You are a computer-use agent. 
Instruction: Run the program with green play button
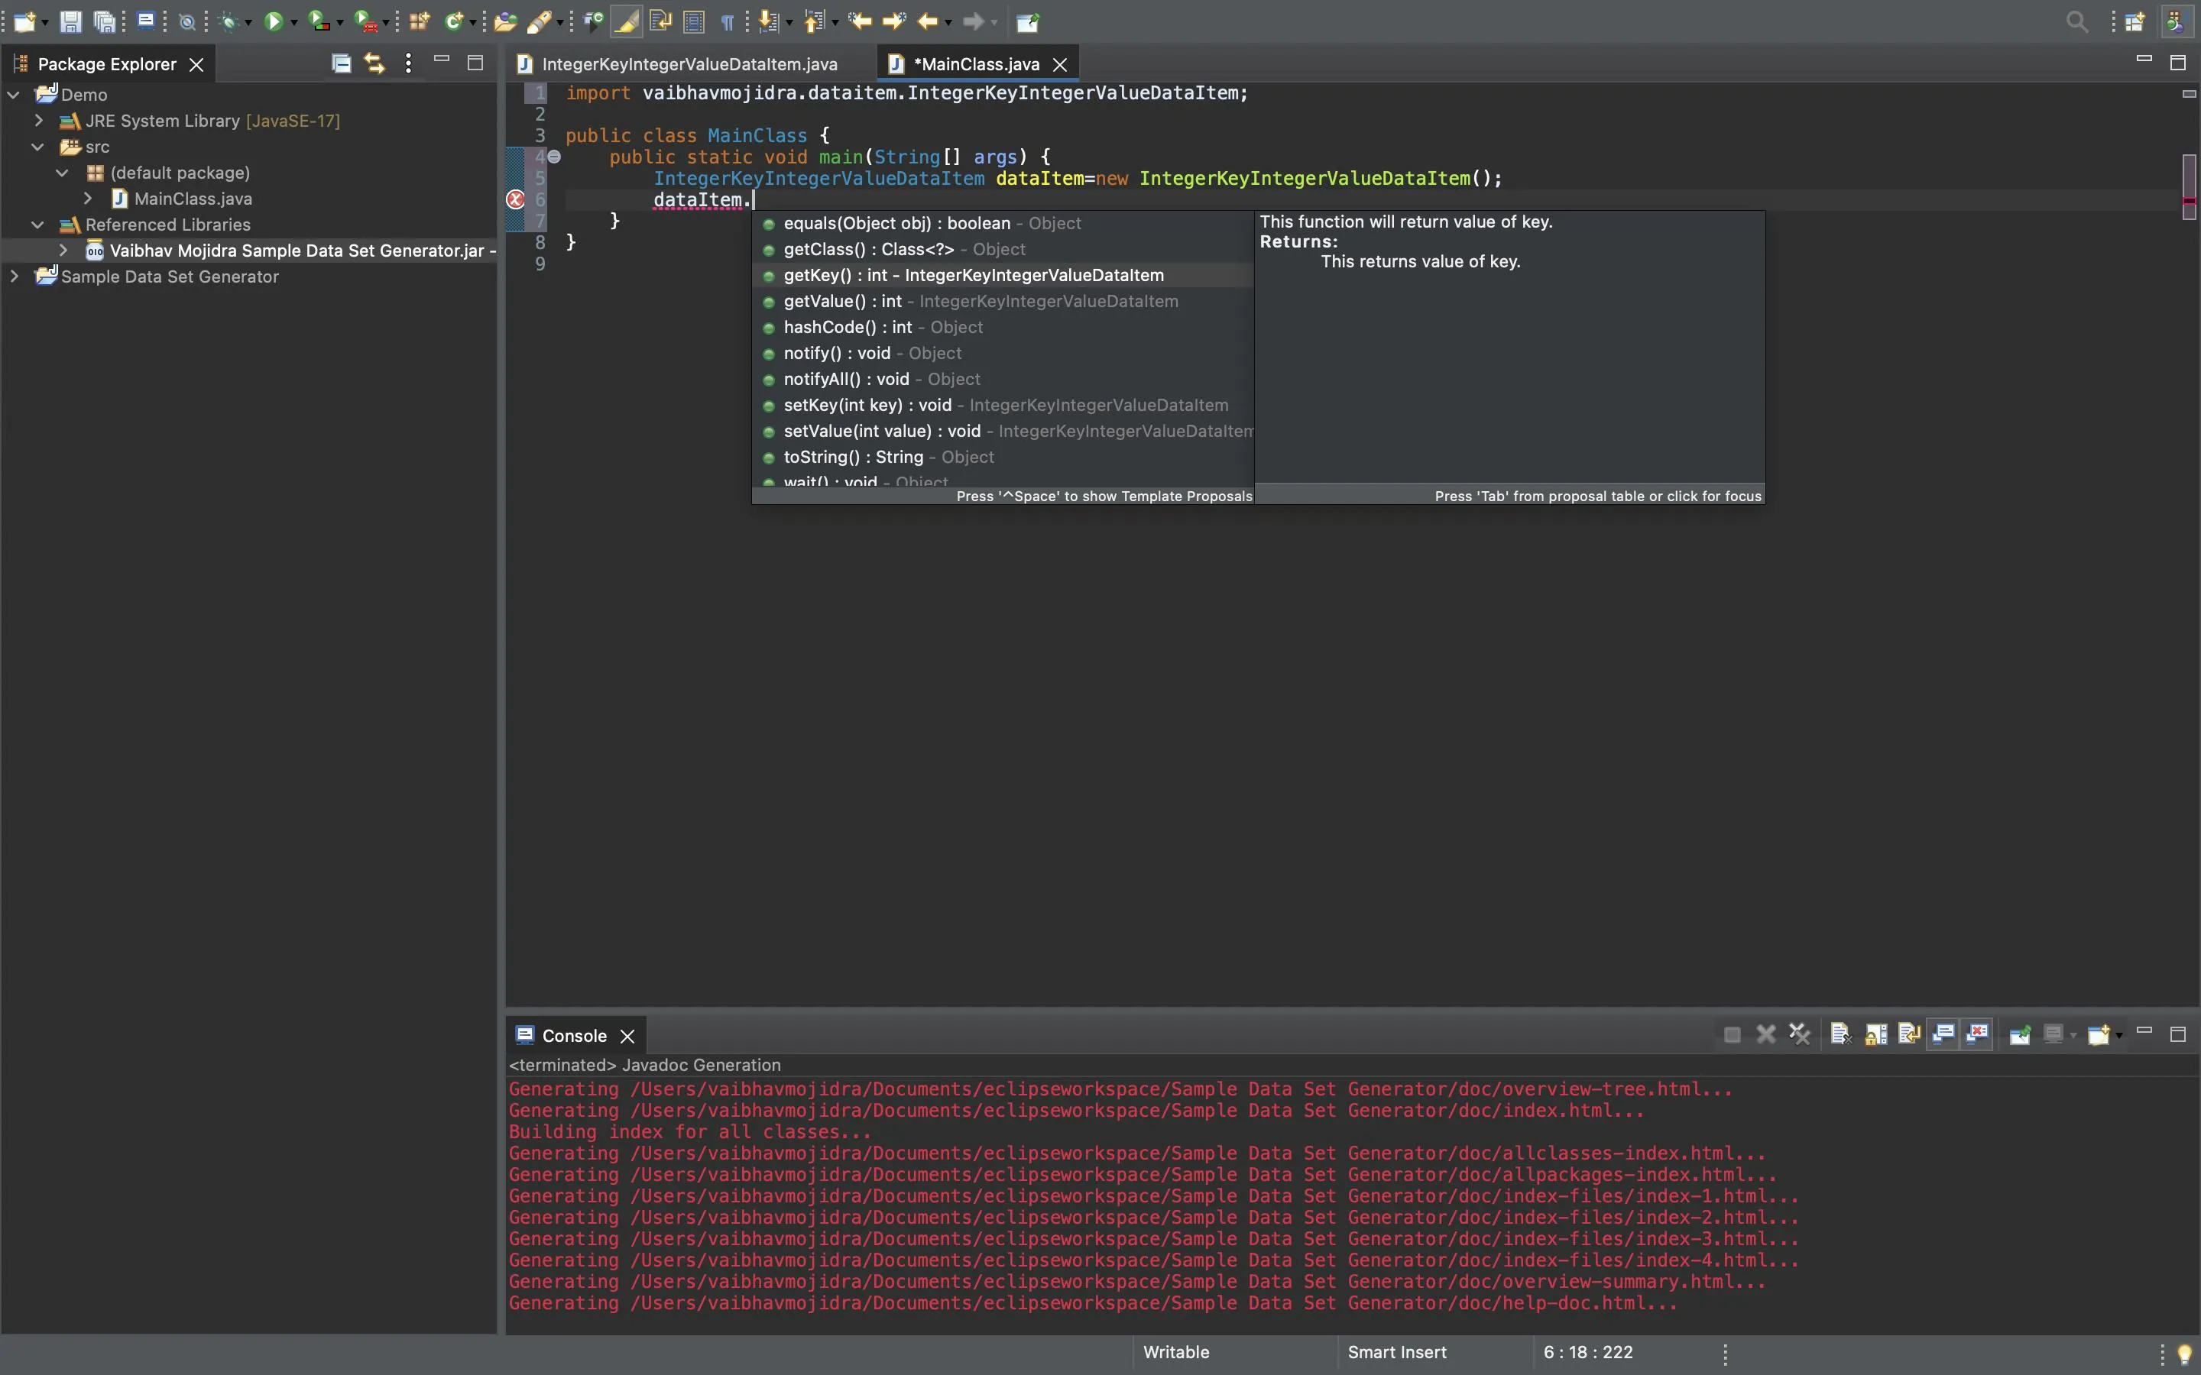[273, 22]
